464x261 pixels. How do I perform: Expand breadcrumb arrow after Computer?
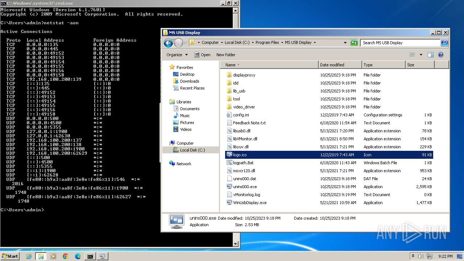(x=221, y=43)
